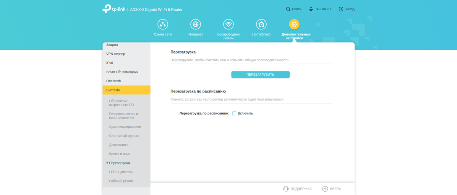The height and width of the screenshot is (195, 457).
Task: Expand the VPN-сервер sidebar section
Action: (116, 54)
